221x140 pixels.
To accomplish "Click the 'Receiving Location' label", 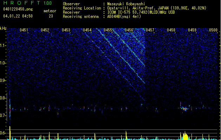I will pyautogui.click(x=82, y=8).
